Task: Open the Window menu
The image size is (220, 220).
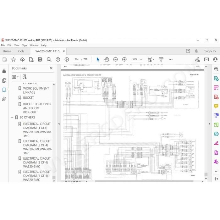Action: pyautogui.click(x=34, y=45)
